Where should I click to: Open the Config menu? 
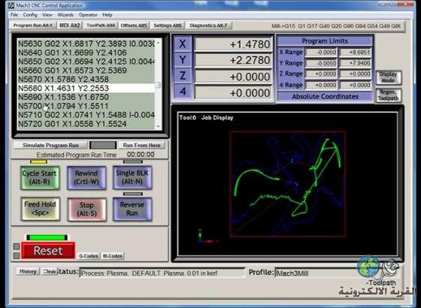[x=30, y=15]
